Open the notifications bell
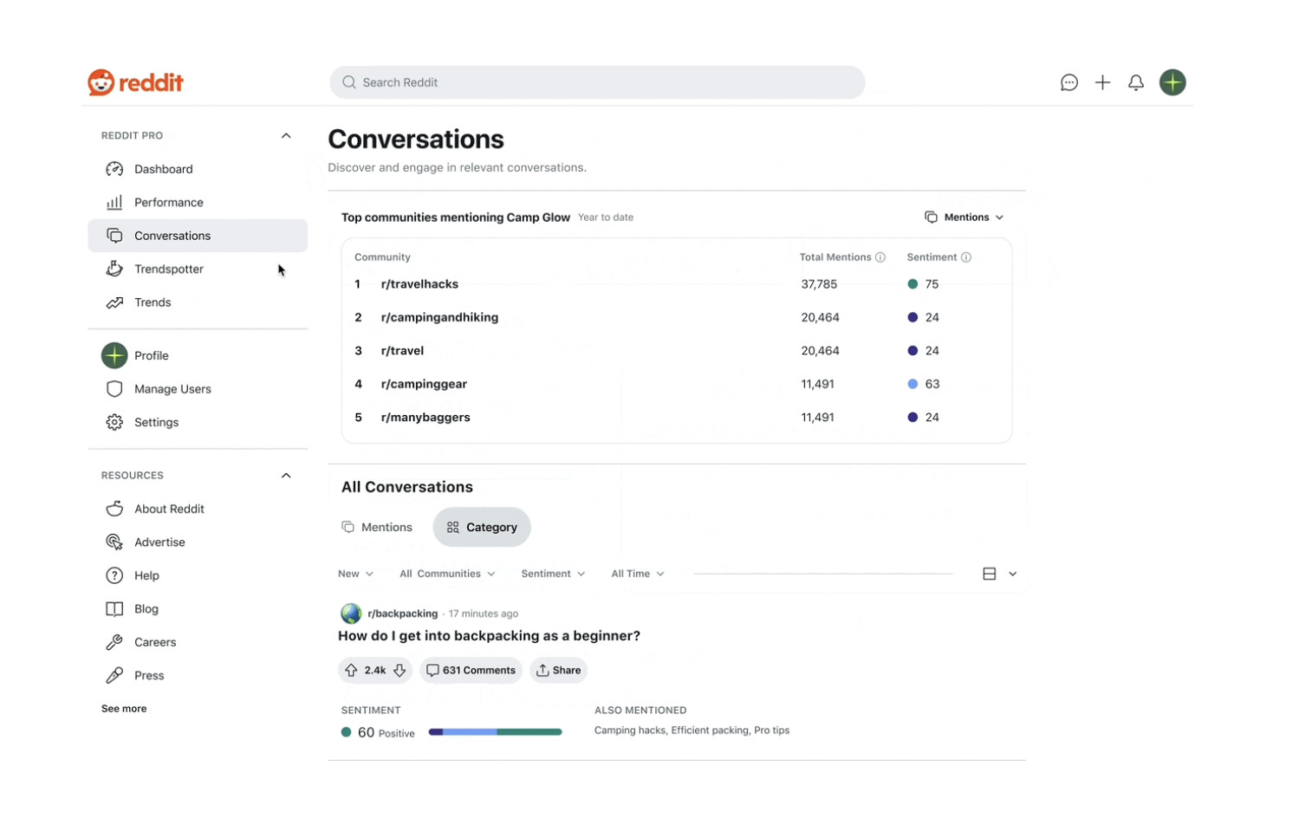Screen dimensions: 1312x818 click(1136, 82)
